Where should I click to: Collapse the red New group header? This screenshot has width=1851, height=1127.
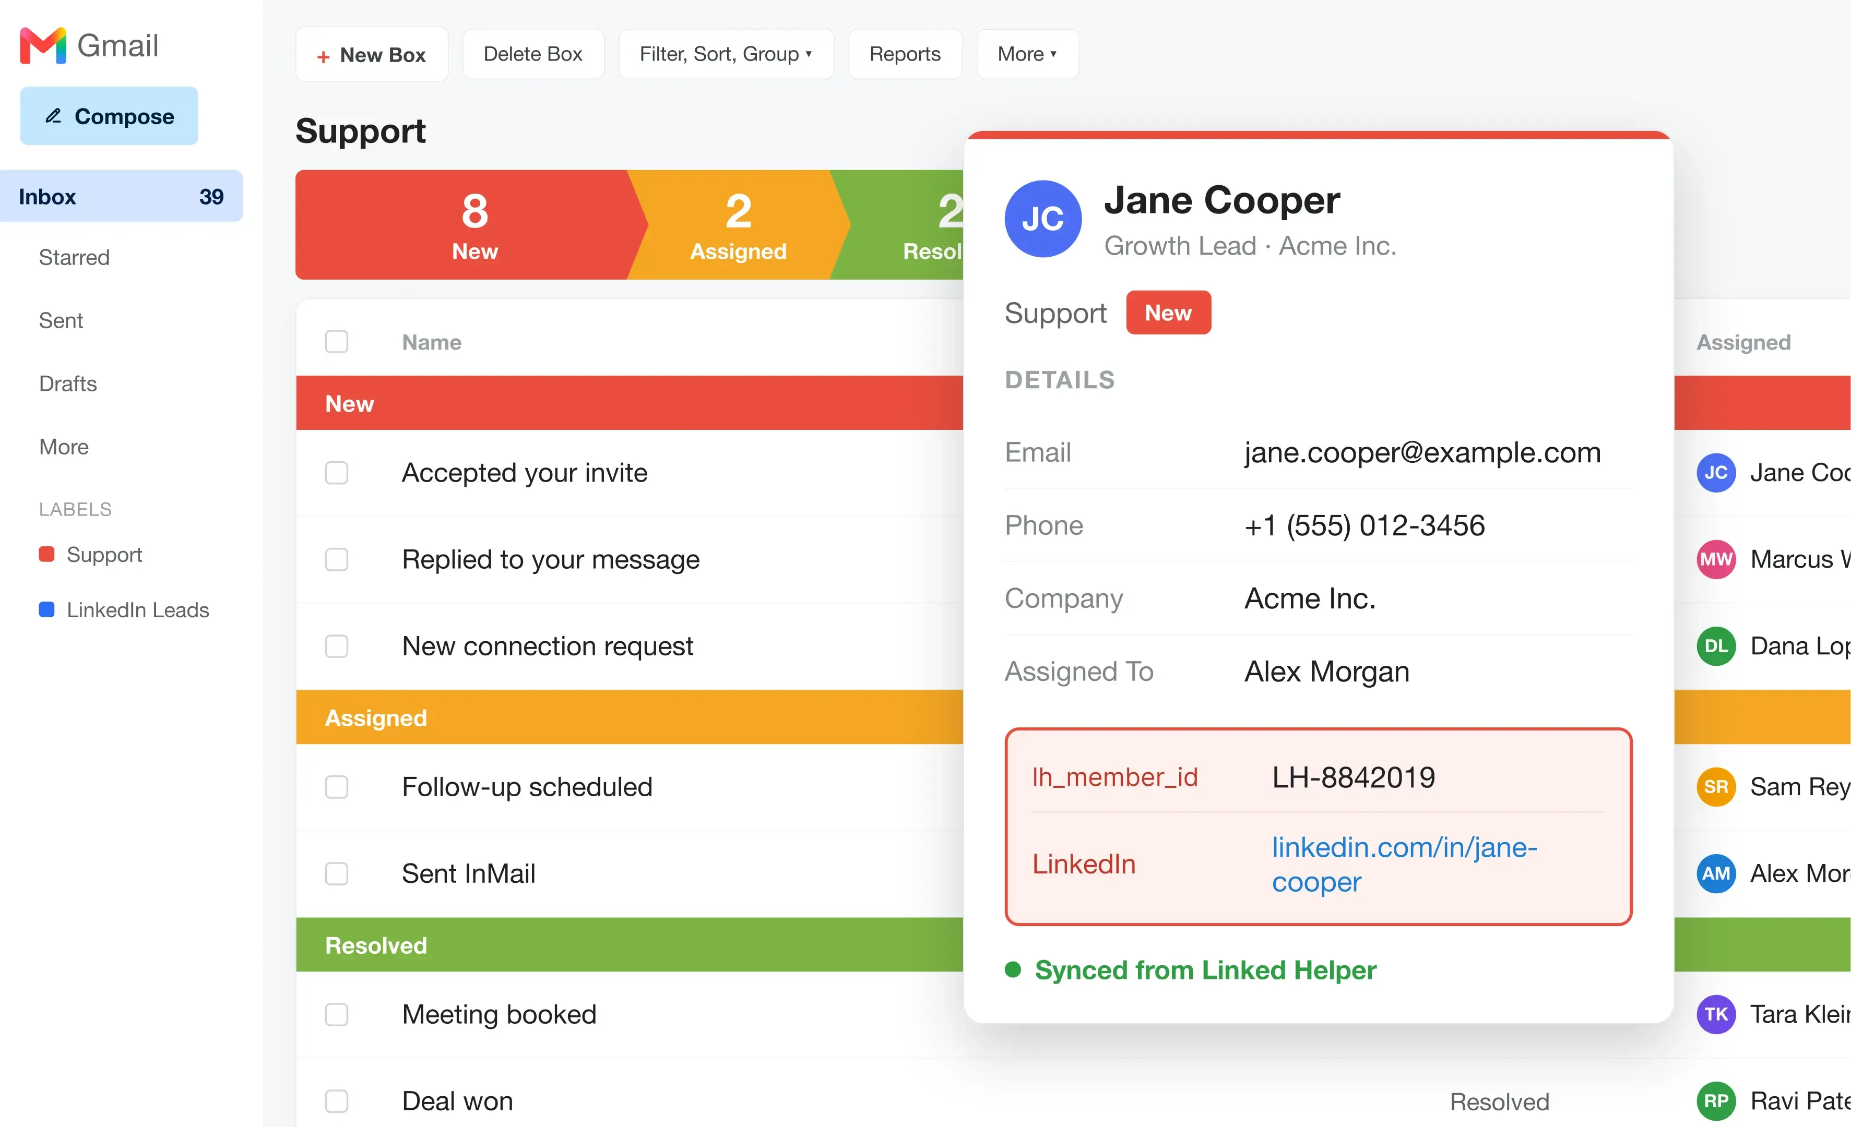pos(630,403)
